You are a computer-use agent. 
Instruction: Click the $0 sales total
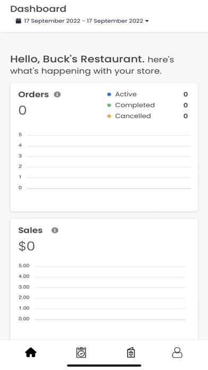pos(27,246)
